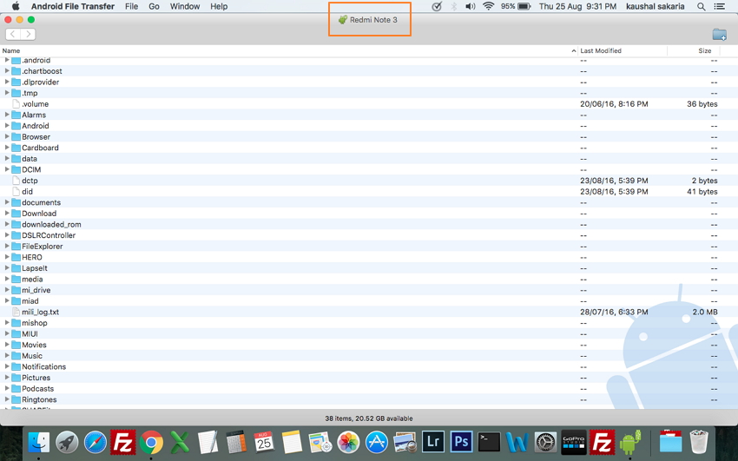Open Calculator from the Dock
This screenshot has width=738, height=461.
point(236,442)
